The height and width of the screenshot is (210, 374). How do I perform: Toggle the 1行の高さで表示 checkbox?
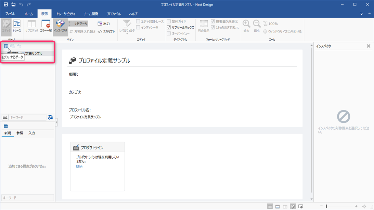(213, 27)
